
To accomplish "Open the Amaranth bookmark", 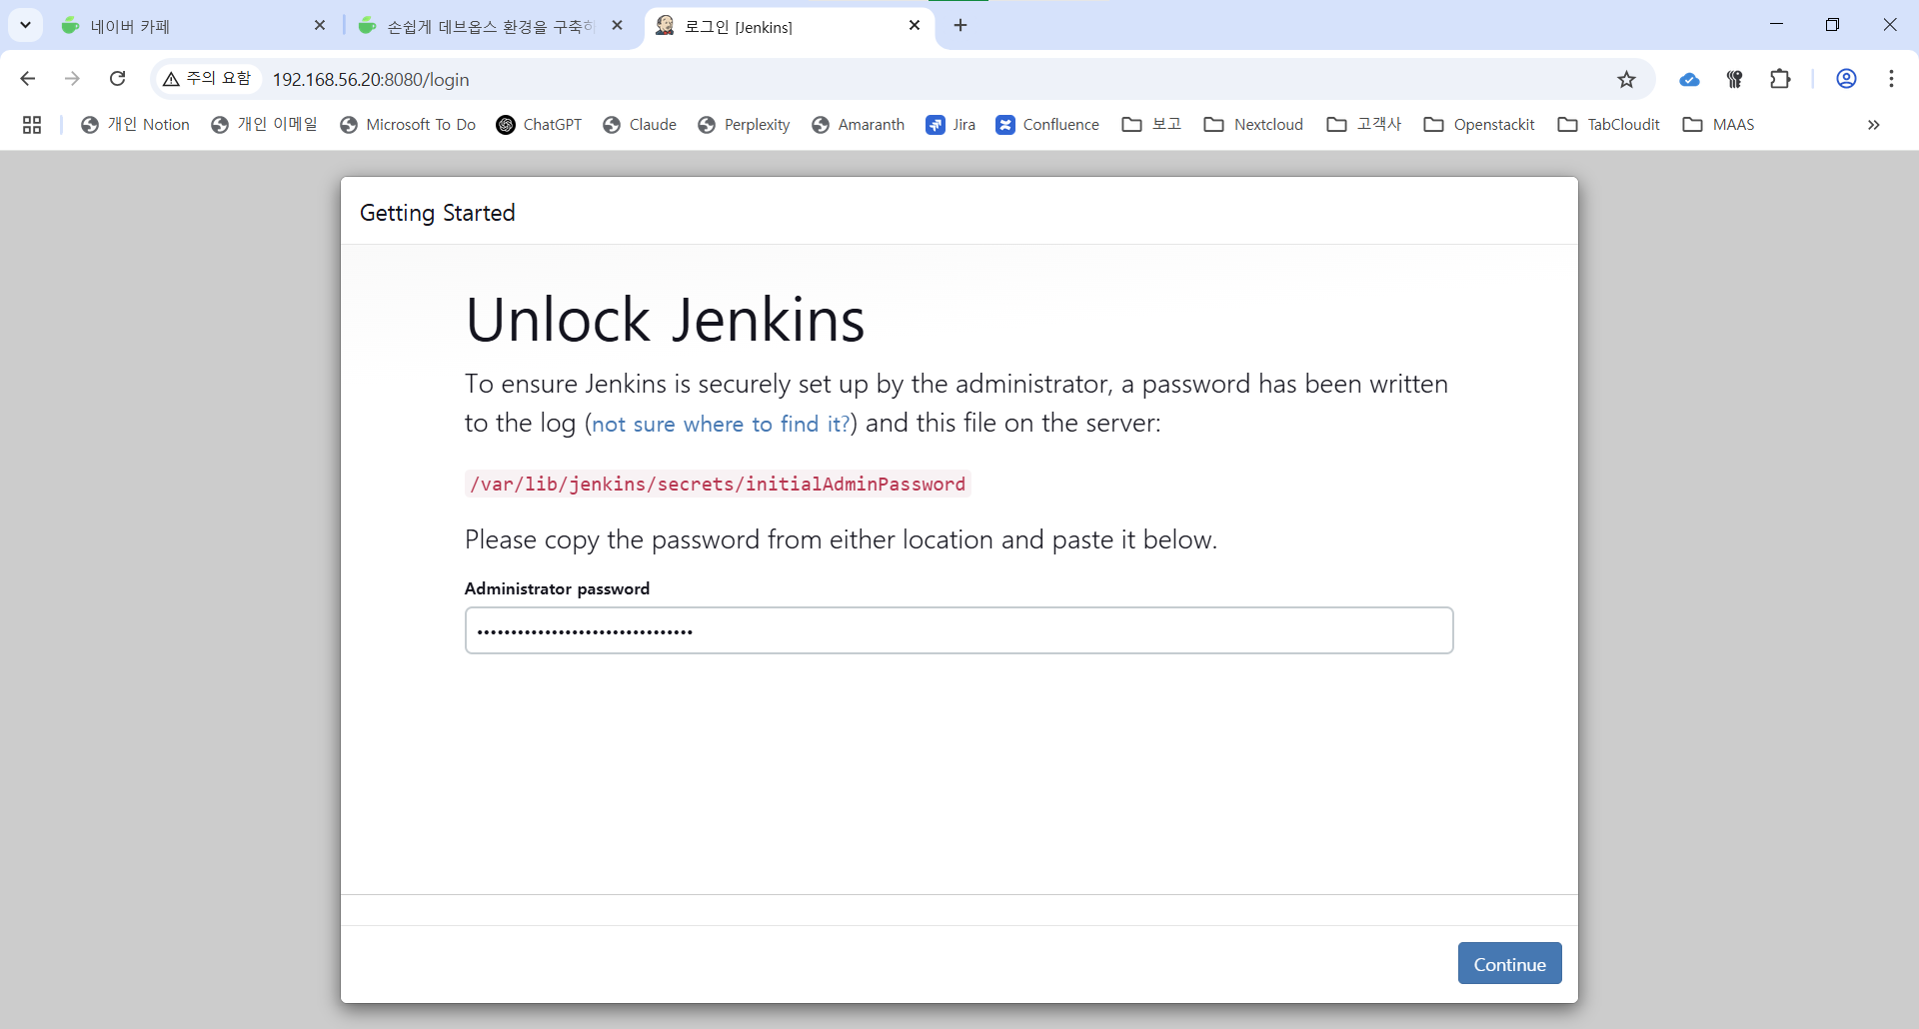I will pyautogui.click(x=858, y=125).
